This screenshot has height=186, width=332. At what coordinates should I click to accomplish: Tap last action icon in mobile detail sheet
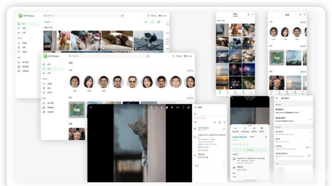click(x=262, y=130)
